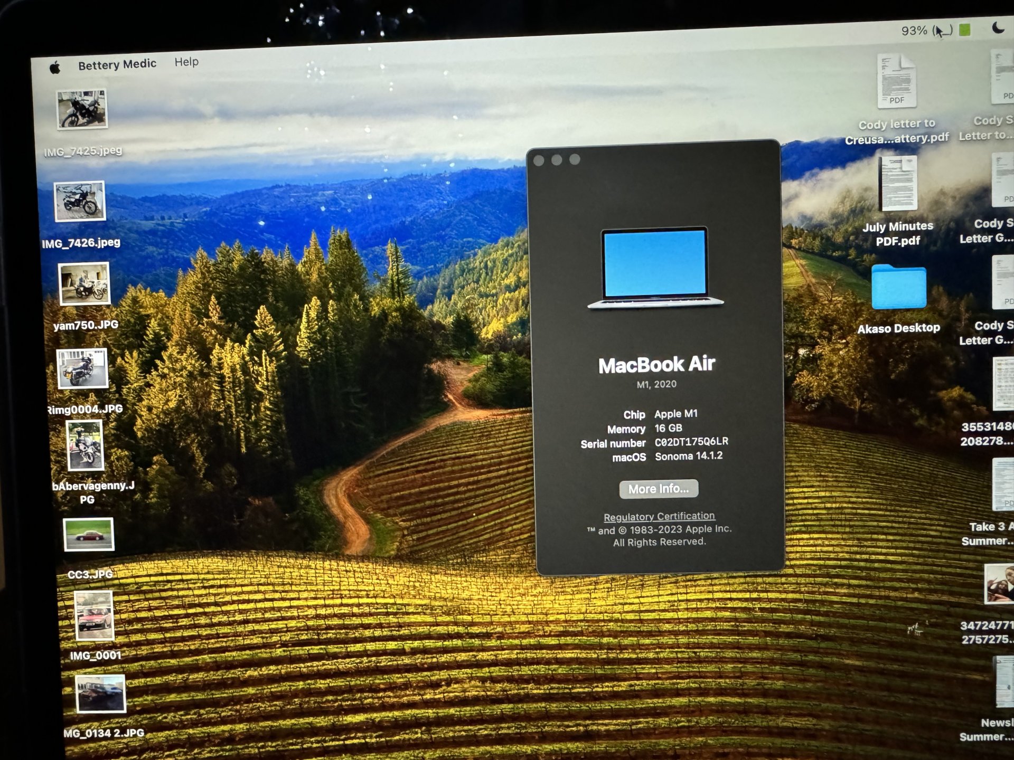Select the yam750.JPG thumbnail
Viewport: 1014px width, 760px height.
(84, 284)
